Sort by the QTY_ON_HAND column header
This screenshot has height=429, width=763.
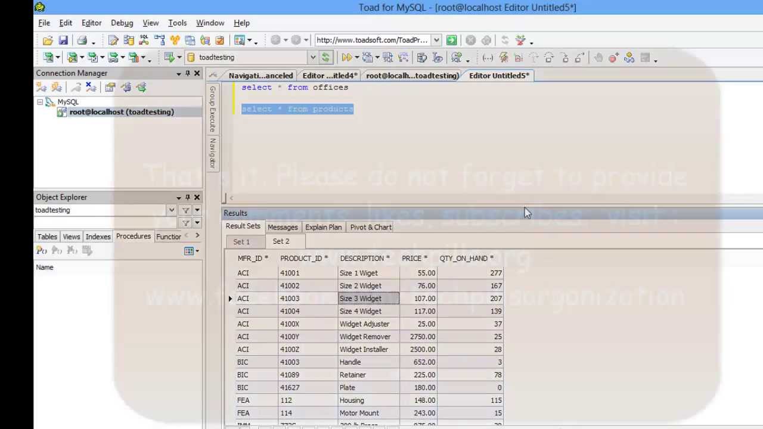pos(467,259)
